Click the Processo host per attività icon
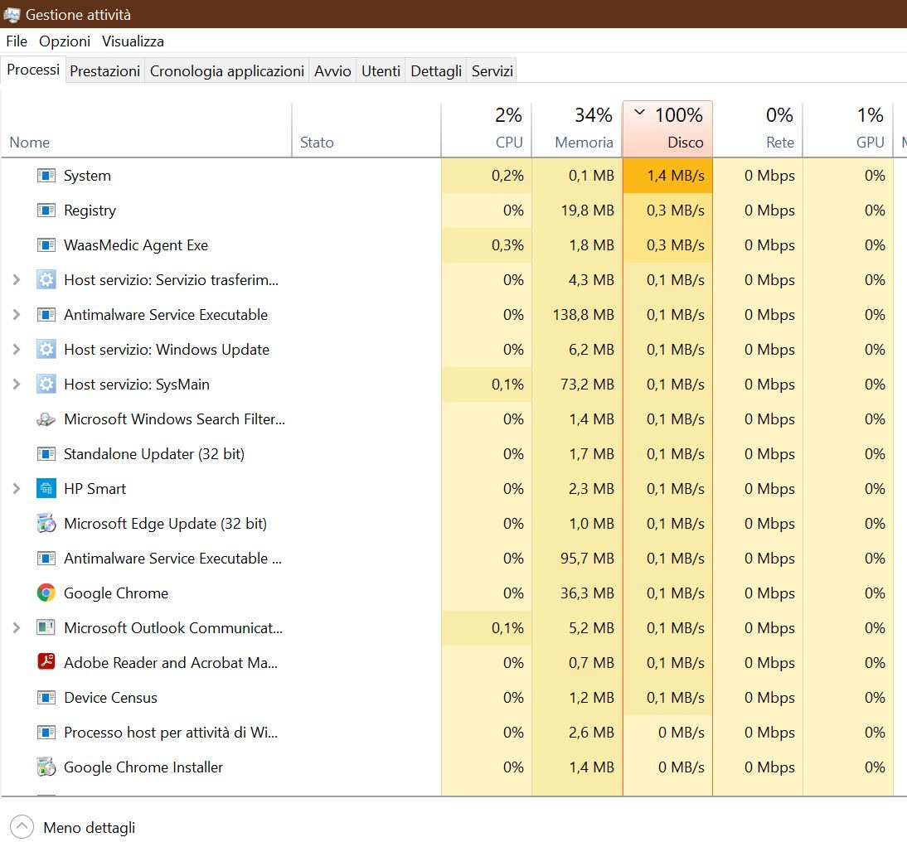 tap(46, 732)
